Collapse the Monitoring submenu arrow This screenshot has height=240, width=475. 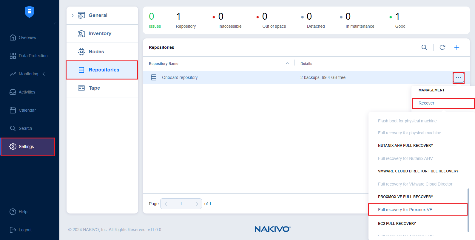[x=44, y=74]
